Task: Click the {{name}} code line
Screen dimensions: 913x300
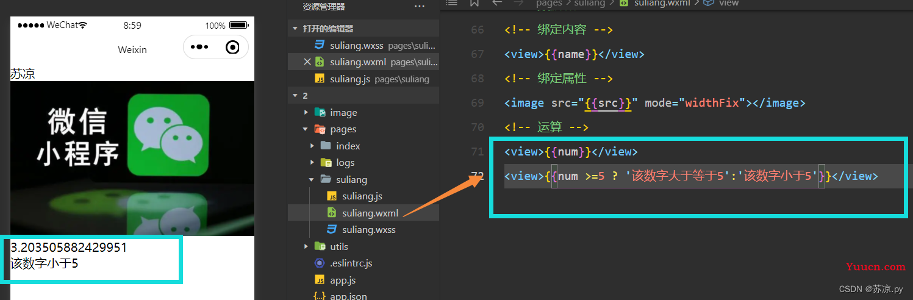Action: (x=574, y=54)
